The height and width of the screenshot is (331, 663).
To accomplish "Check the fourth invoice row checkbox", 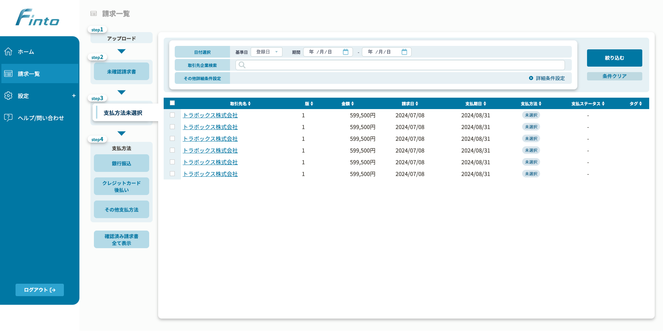I will click(x=172, y=150).
